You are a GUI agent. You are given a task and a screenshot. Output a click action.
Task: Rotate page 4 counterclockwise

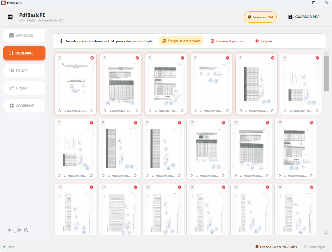click(195, 111)
